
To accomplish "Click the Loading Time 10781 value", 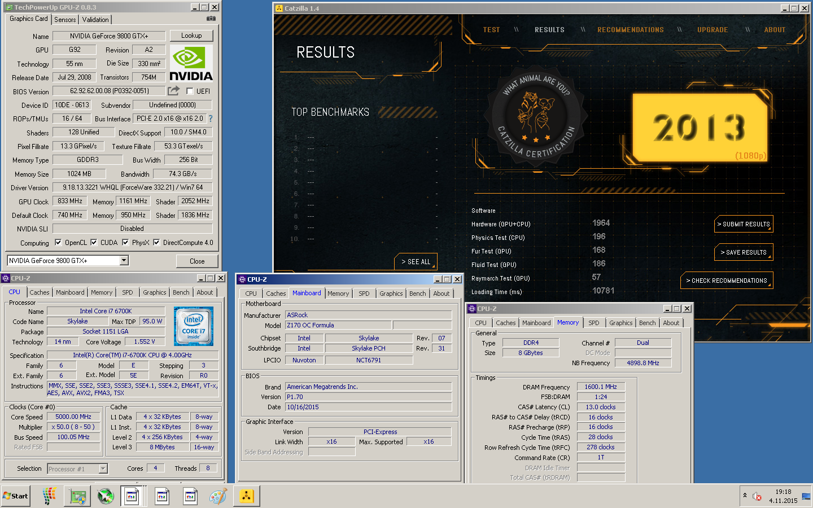I will coord(603,291).
